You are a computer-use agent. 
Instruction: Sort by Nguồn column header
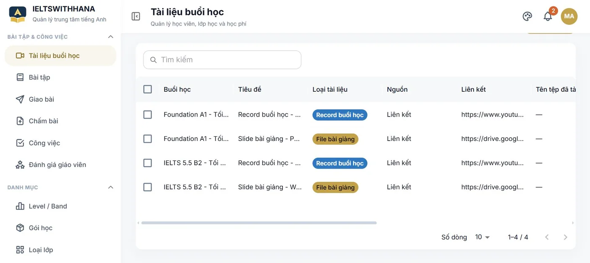click(x=397, y=89)
